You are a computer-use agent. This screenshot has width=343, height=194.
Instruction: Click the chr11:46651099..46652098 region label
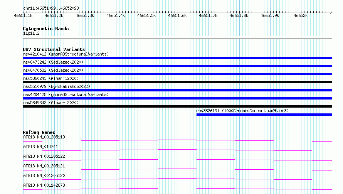pos(51,8)
